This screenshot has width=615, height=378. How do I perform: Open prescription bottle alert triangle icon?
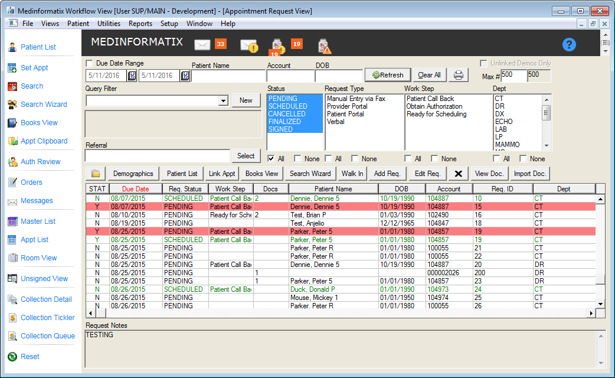click(x=324, y=46)
